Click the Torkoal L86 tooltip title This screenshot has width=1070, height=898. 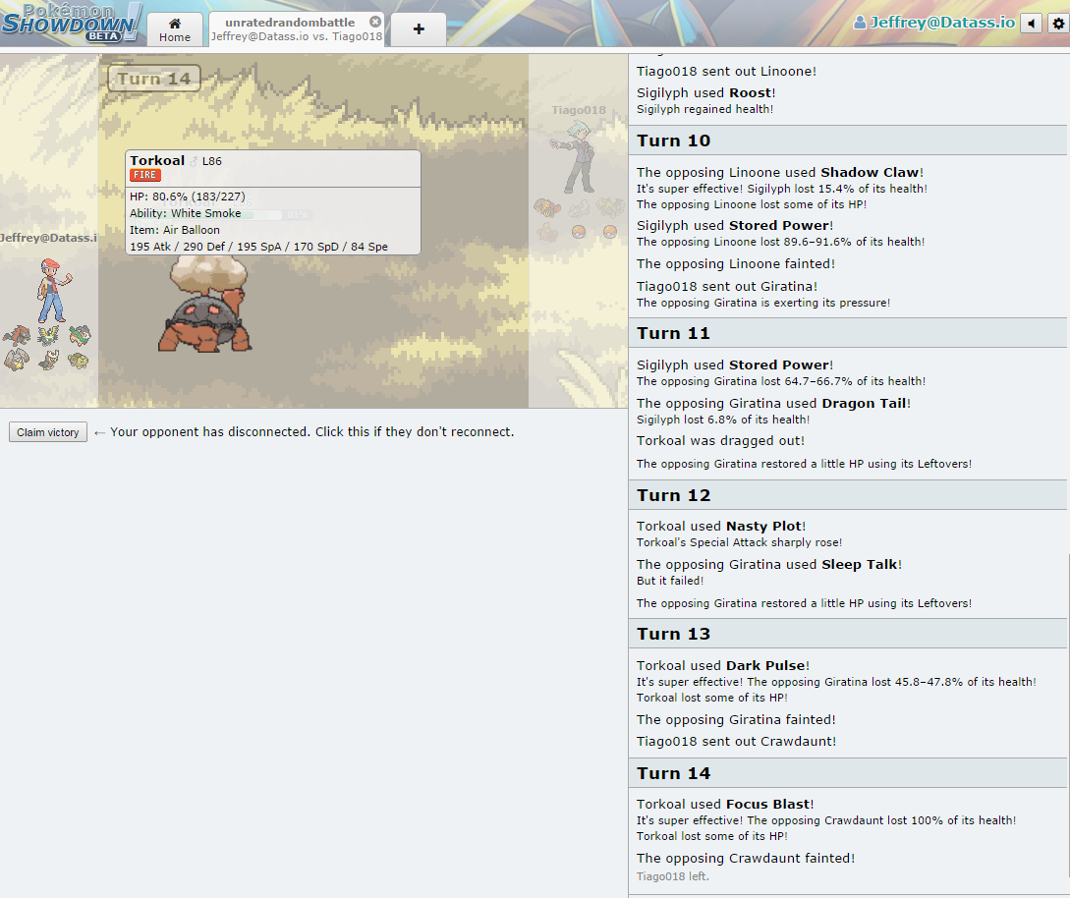pyautogui.click(x=176, y=160)
